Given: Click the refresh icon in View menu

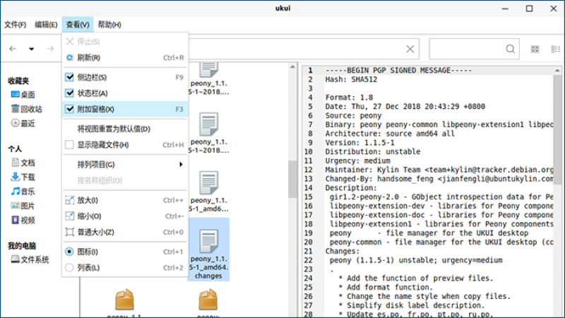Looking at the screenshot, I should (69, 57).
